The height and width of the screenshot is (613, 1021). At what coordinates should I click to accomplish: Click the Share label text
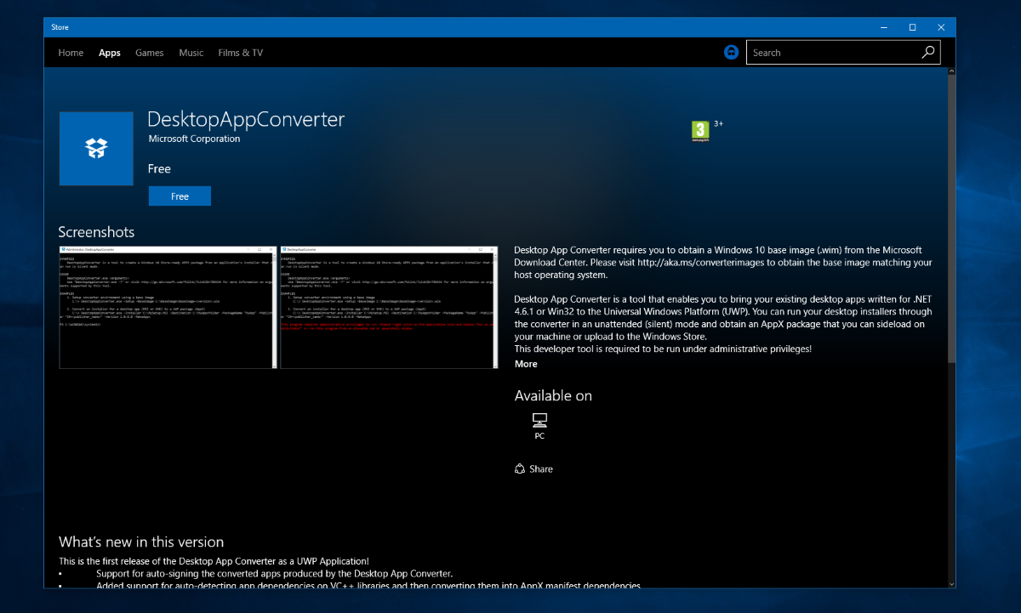[x=541, y=469]
